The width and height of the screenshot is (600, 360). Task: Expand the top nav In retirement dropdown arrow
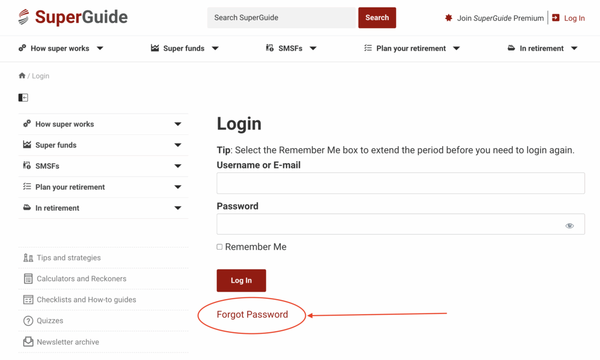pyautogui.click(x=574, y=49)
